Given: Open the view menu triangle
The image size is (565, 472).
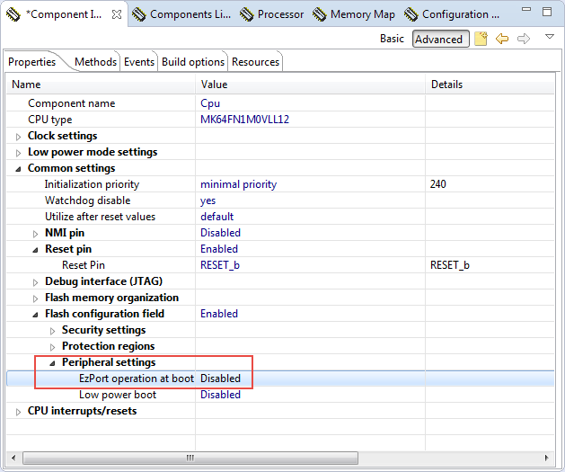Looking at the screenshot, I should coord(549,37).
